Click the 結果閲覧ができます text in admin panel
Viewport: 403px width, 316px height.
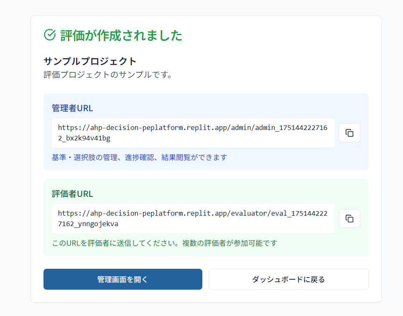pyautogui.click(x=194, y=157)
